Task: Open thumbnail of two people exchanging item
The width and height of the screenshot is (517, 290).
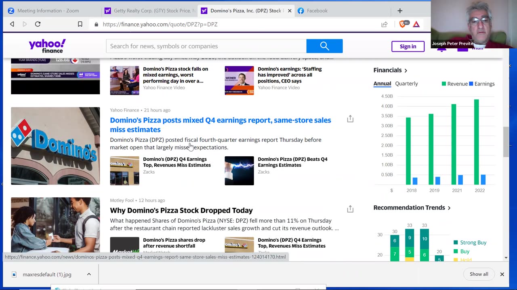Action: [x=55, y=225]
